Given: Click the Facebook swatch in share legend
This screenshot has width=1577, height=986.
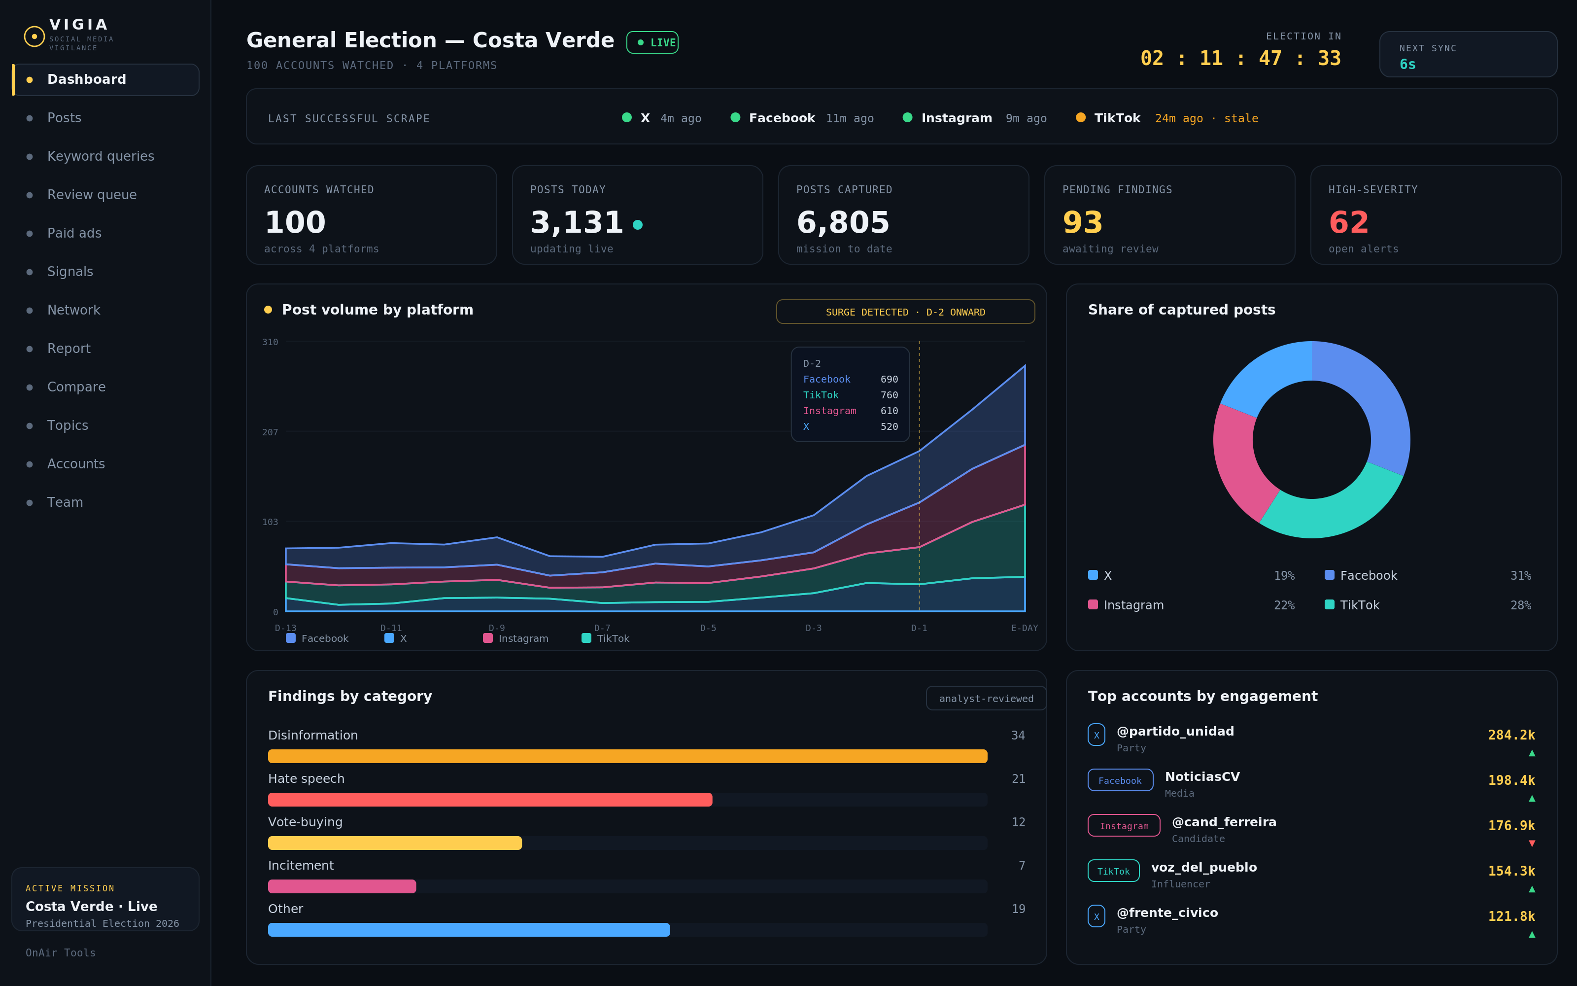Looking at the screenshot, I should [x=1330, y=575].
